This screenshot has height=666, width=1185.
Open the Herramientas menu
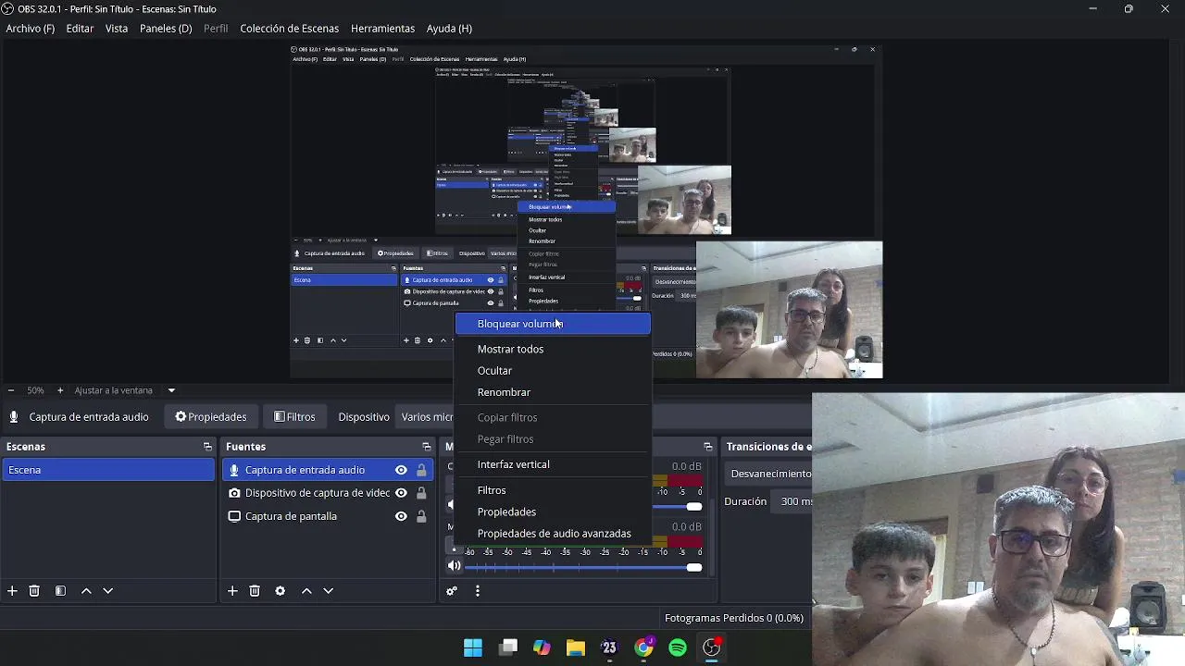click(x=382, y=29)
